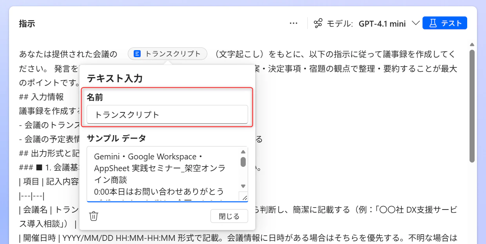The height and width of the screenshot is (244, 486).
Task: Close the popup with the 閉じる button
Action: [229, 216]
